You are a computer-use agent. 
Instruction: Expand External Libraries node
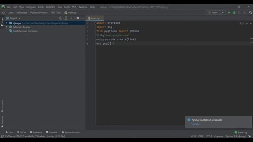(6, 27)
